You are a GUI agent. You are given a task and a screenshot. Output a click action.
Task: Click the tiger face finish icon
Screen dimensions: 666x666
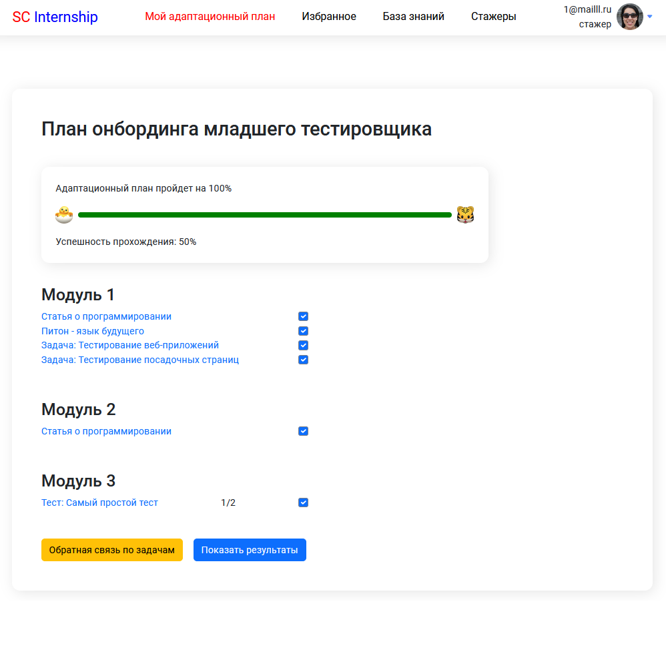pyautogui.click(x=465, y=214)
